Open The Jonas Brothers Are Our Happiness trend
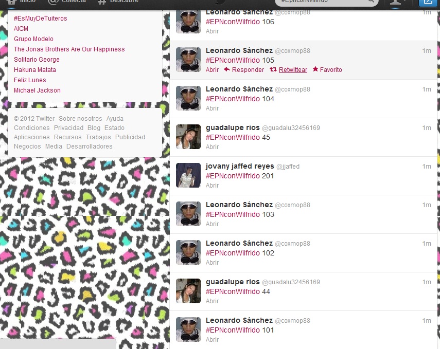Viewport: 440px width, 349px height. point(69,49)
